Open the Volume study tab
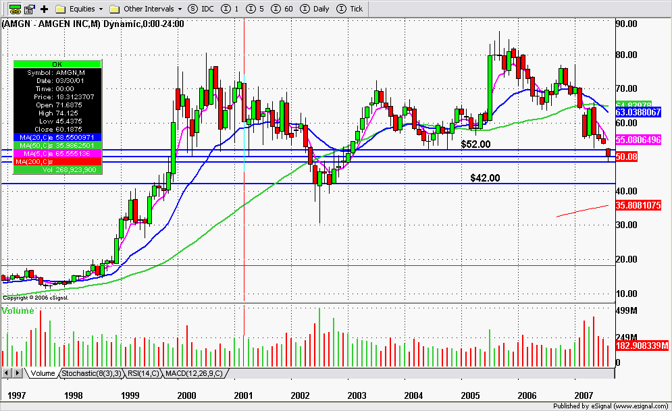Viewport: 672px width, 411px height. 43,373
